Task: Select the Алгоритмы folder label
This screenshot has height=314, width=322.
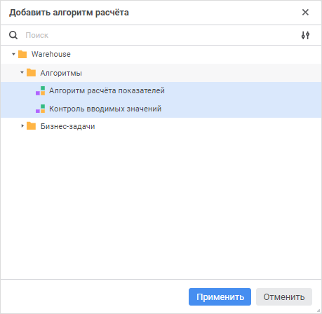Action: (x=61, y=73)
